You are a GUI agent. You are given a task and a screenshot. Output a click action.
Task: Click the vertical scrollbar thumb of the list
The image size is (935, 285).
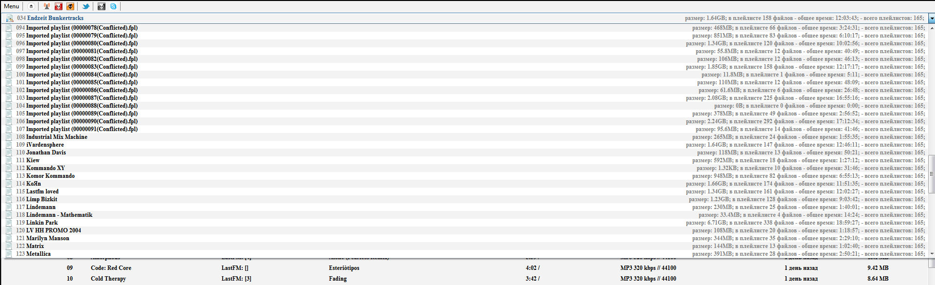932,174
